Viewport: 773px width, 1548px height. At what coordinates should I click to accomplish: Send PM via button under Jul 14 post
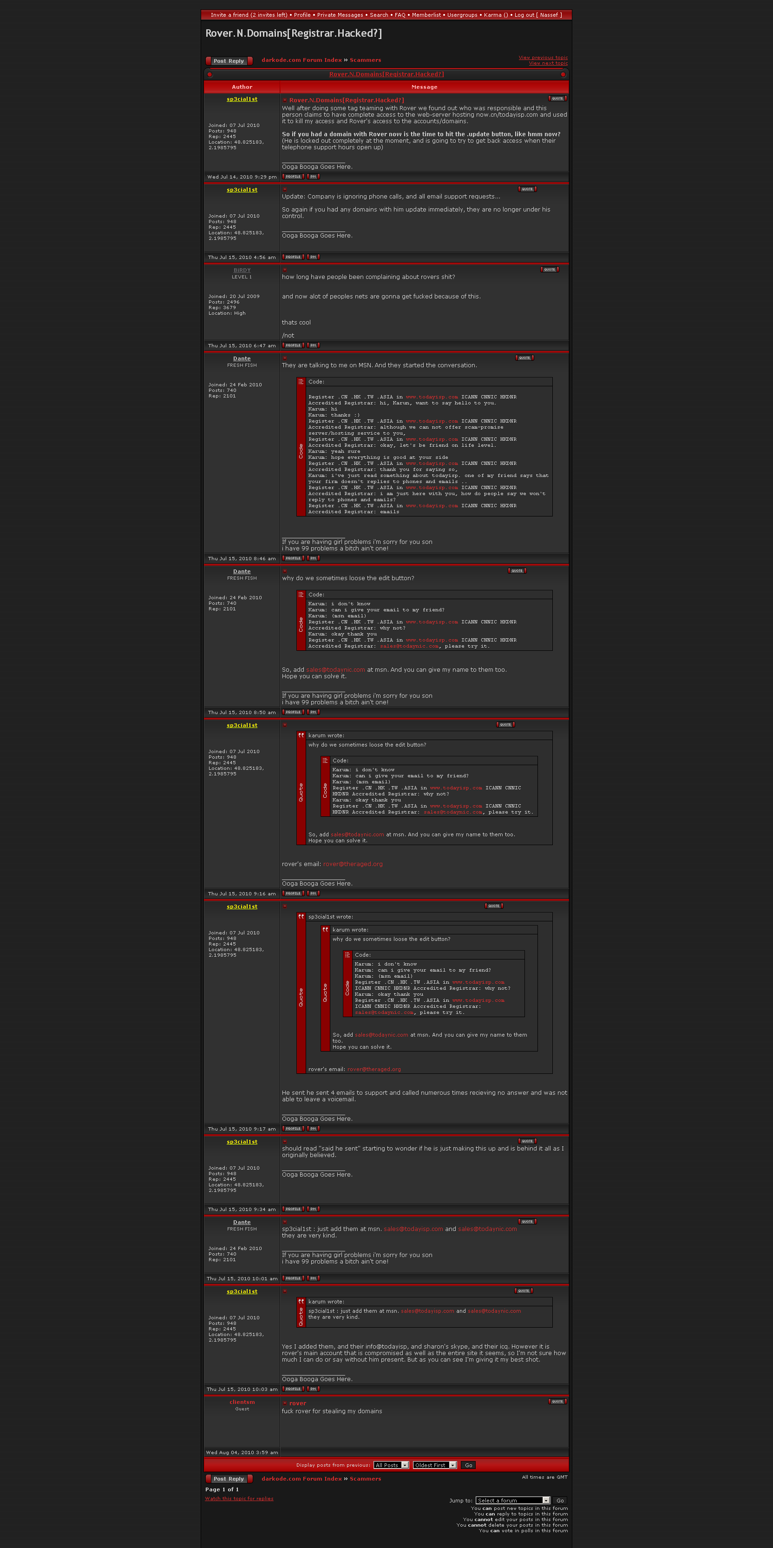[313, 177]
